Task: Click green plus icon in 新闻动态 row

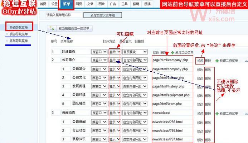Action: point(217,114)
